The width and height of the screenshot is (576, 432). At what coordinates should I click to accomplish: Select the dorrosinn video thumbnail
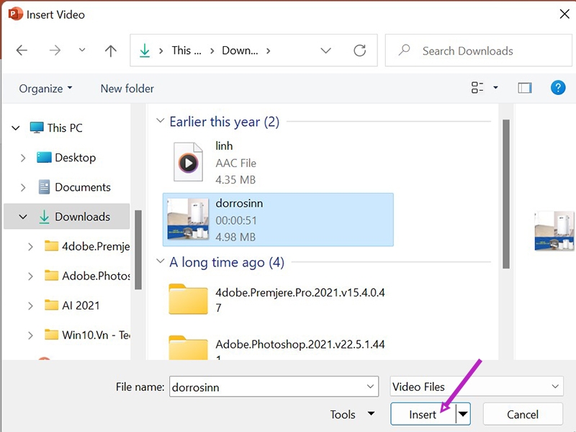pos(188,219)
